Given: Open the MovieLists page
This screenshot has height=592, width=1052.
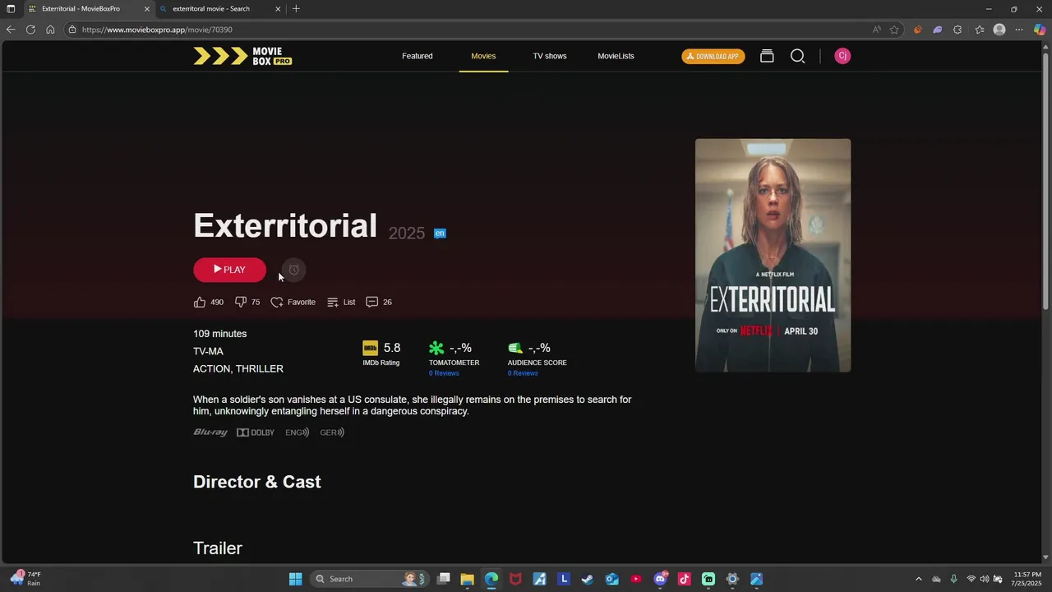Looking at the screenshot, I should (616, 56).
